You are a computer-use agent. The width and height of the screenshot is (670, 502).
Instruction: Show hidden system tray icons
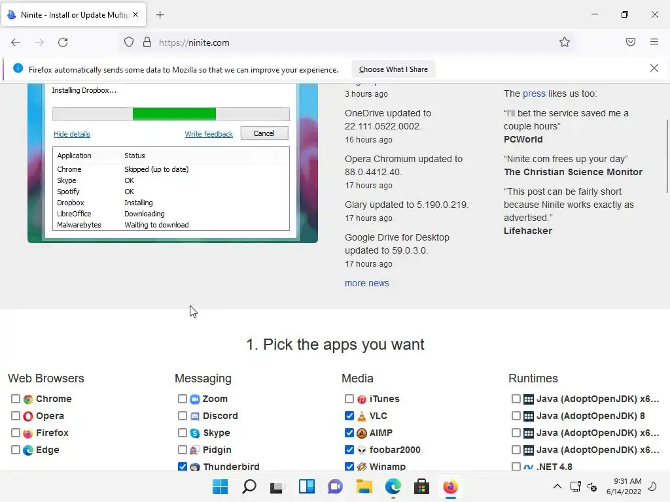point(557,486)
